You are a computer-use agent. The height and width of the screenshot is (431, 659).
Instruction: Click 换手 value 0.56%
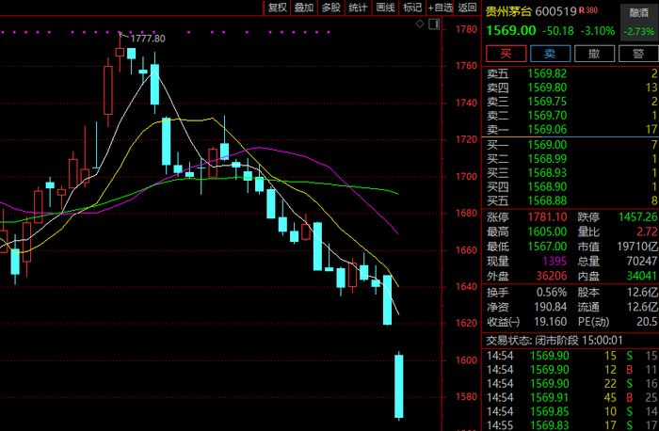click(552, 292)
